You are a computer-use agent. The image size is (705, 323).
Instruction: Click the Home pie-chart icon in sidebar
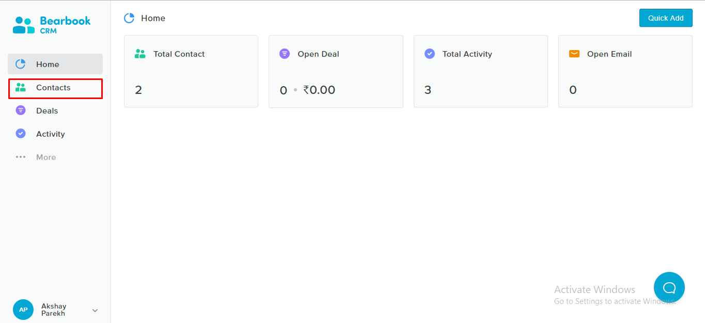21,64
